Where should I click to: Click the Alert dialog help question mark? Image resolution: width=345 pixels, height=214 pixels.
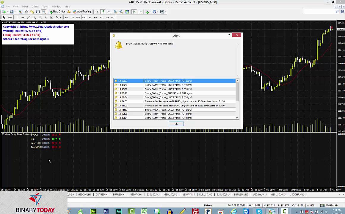point(229,35)
